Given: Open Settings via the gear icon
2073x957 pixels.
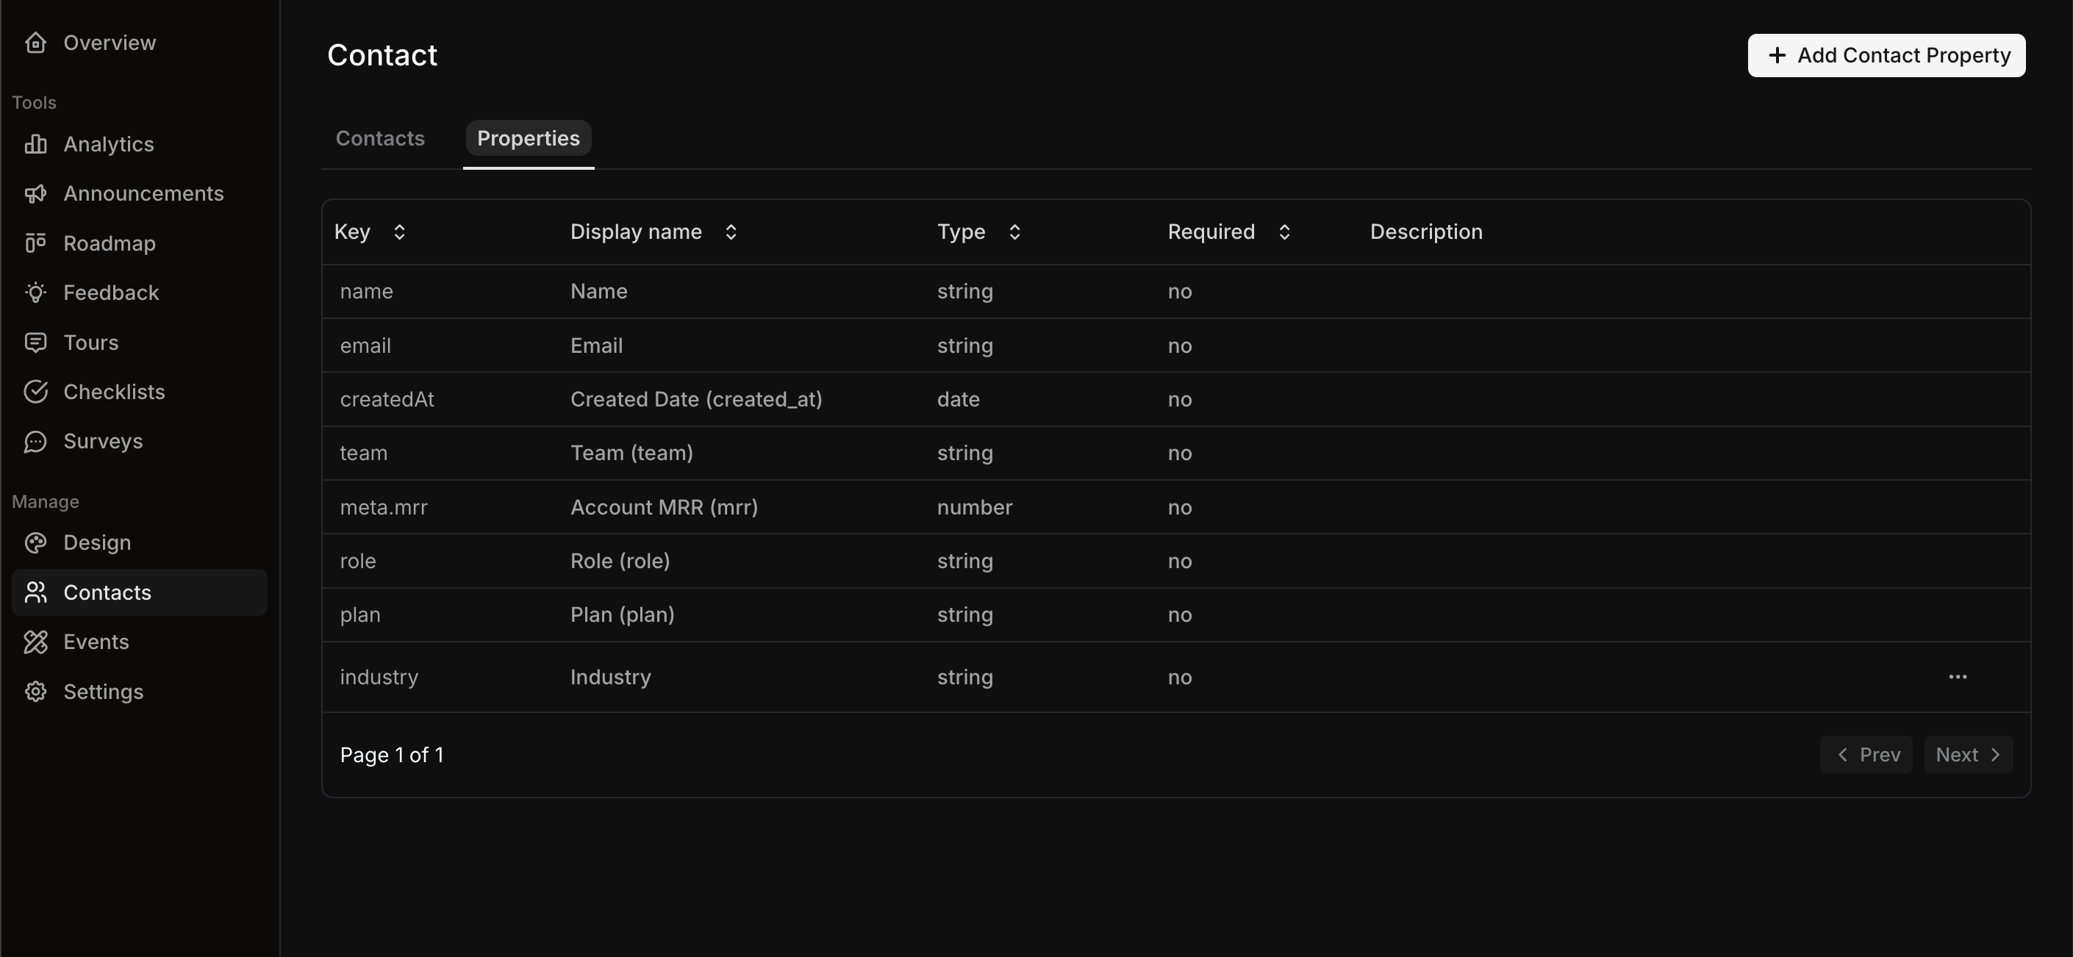Looking at the screenshot, I should (35, 692).
